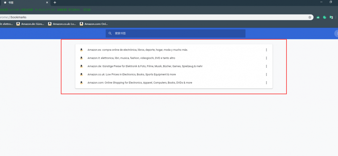Viewport: 338px width, 156px height.
Task: Select the Amazon.co.uk Low Prices bookmark row
Action: coord(174,74)
